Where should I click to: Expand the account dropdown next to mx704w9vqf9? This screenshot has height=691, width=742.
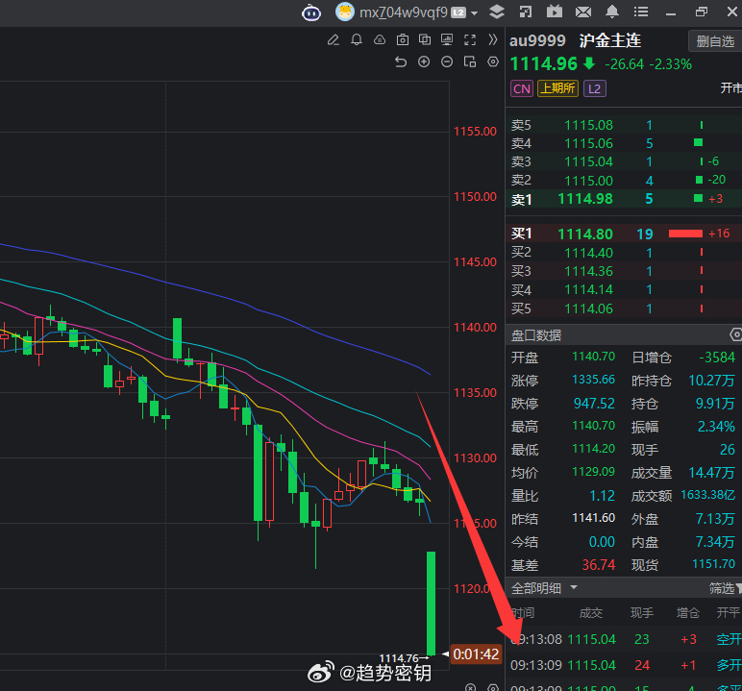tap(474, 13)
